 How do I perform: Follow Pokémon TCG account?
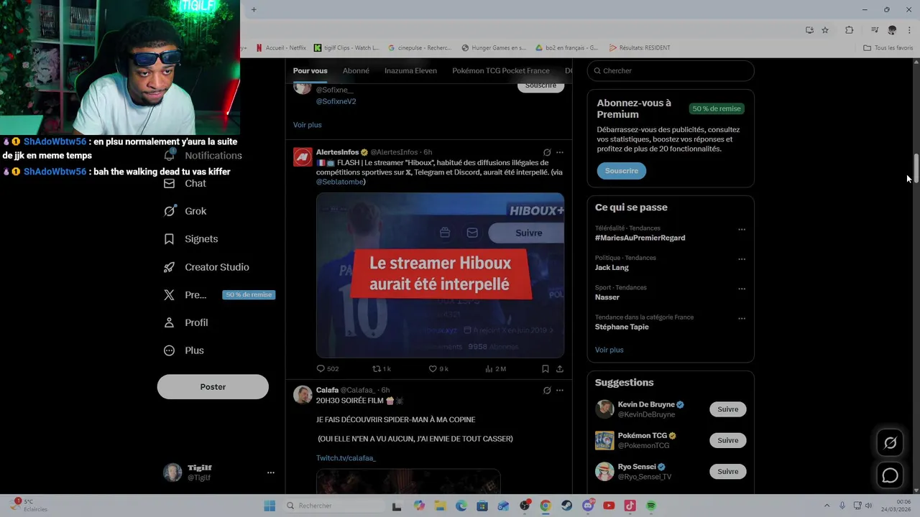(x=727, y=440)
